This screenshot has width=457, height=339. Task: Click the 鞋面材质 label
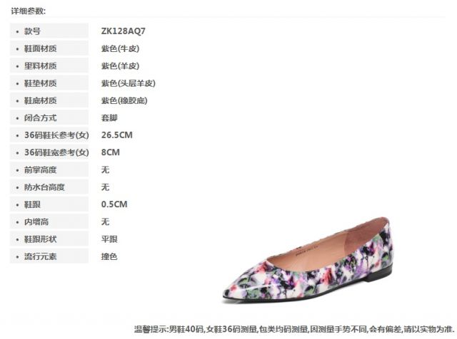[x=40, y=48]
